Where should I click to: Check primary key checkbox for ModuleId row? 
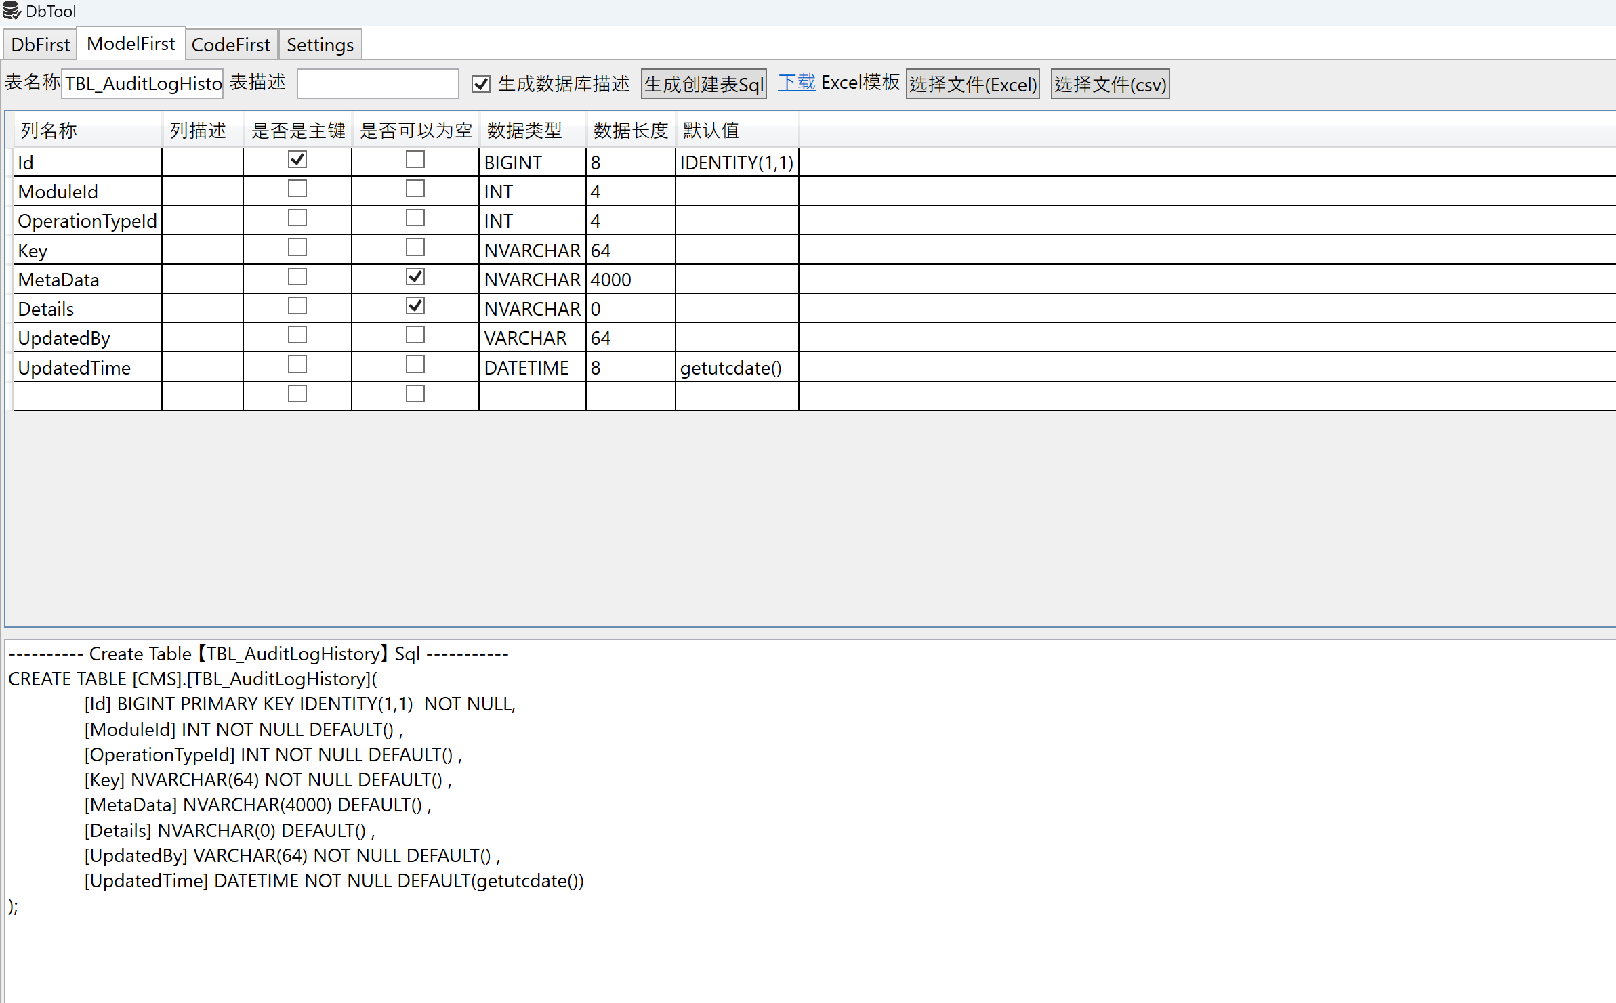pyautogui.click(x=297, y=189)
